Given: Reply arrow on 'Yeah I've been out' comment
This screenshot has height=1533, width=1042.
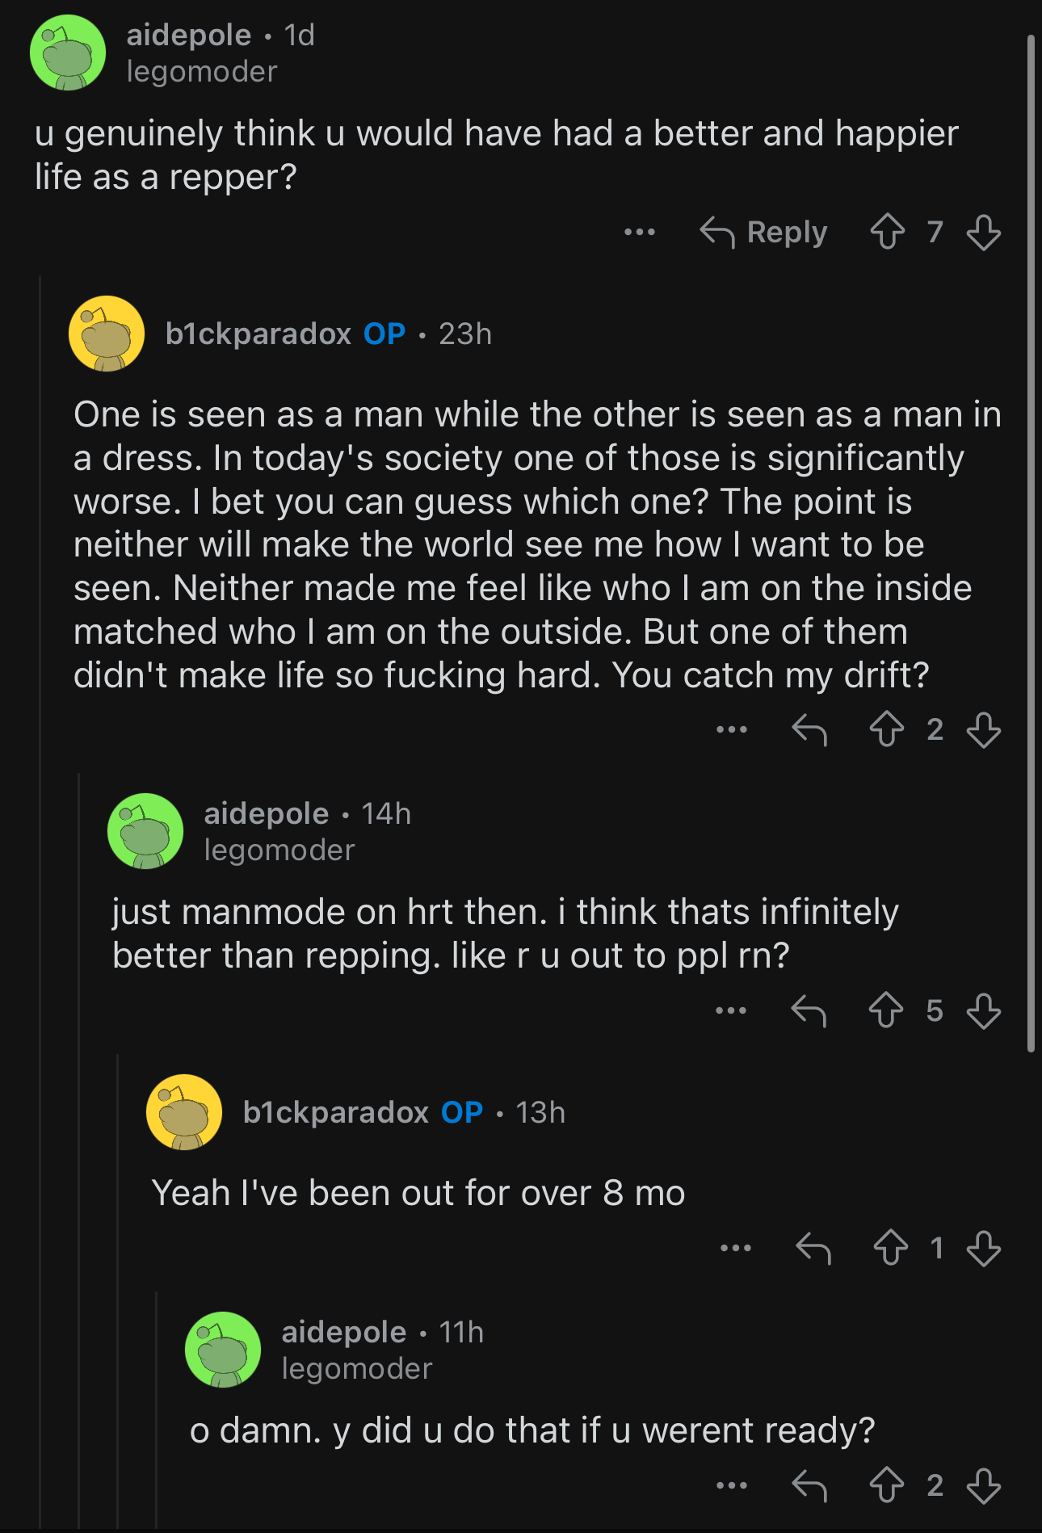Looking at the screenshot, I should (x=813, y=1248).
